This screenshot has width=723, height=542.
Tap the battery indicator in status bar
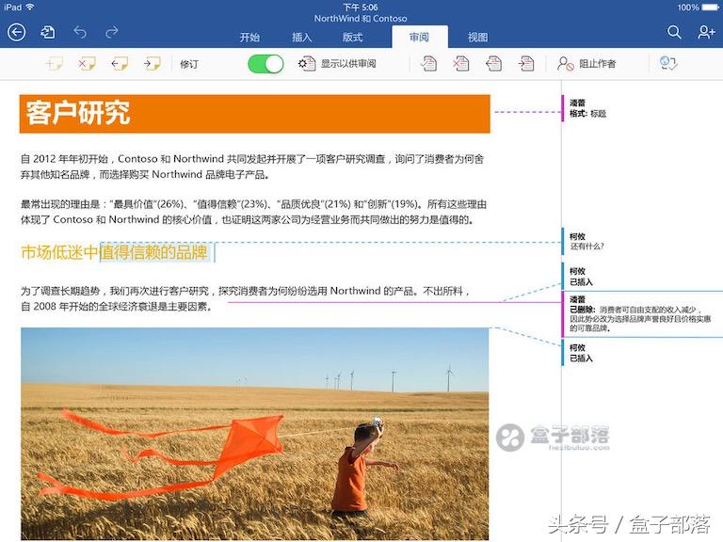click(710, 7)
